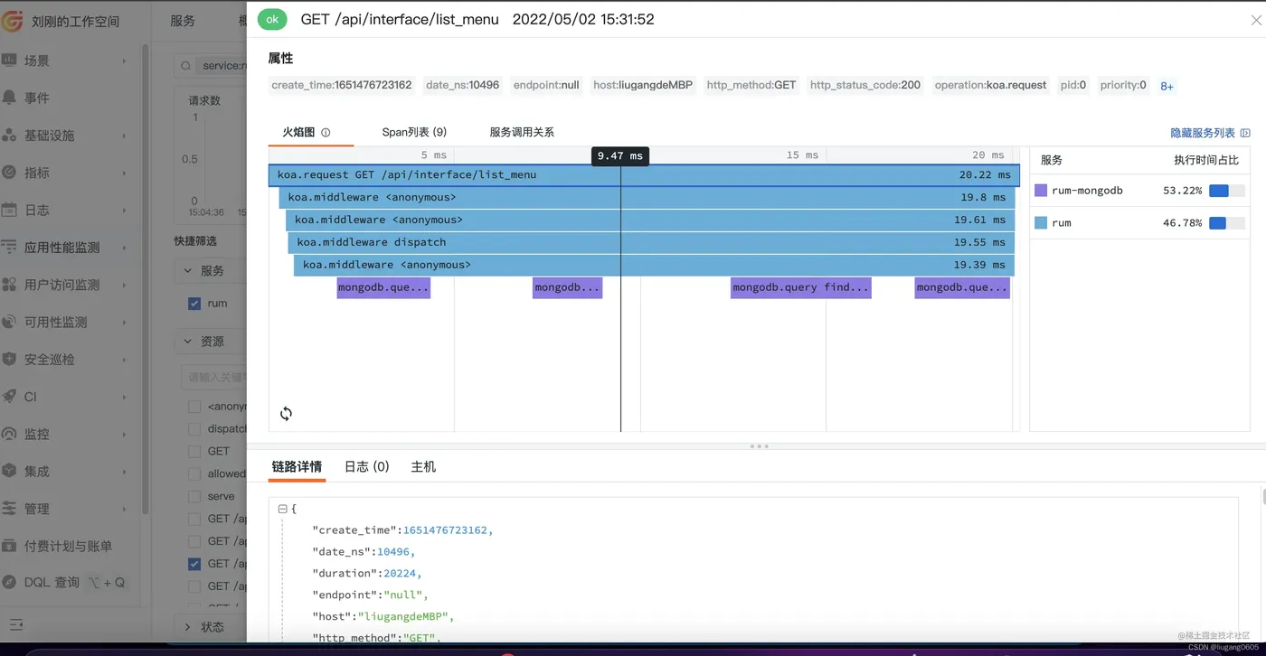The image size is (1266, 656).
Task: Expand the 基础设施 submenu arrow
Action: coord(124,136)
